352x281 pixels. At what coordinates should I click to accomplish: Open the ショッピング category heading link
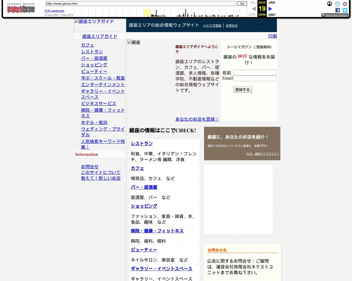pos(144,206)
